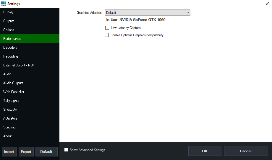Go to Web Controller settings
The width and height of the screenshot is (272, 160).
click(x=30, y=92)
